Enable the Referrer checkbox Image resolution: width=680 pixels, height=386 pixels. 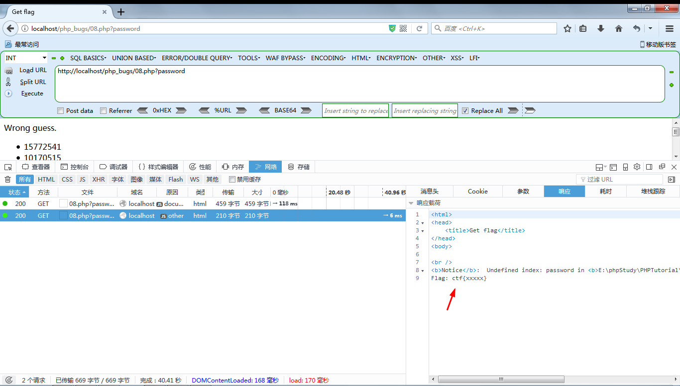click(x=104, y=111)
